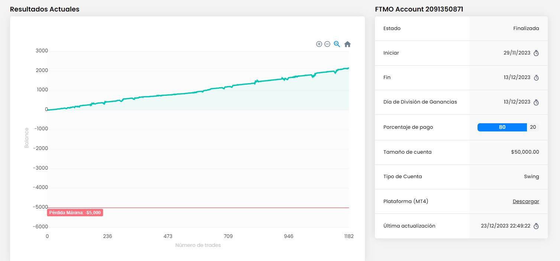
Task: Click clock icon next to Fin date
Action: pos(536,78)
